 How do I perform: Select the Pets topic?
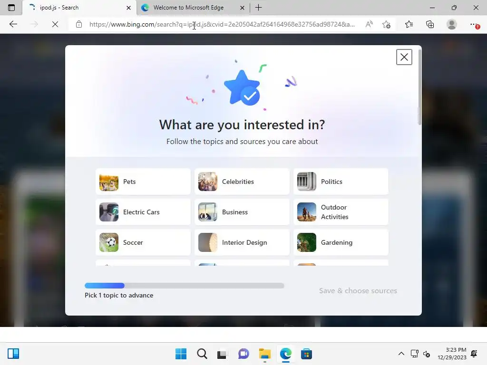[x=143, y=182]
